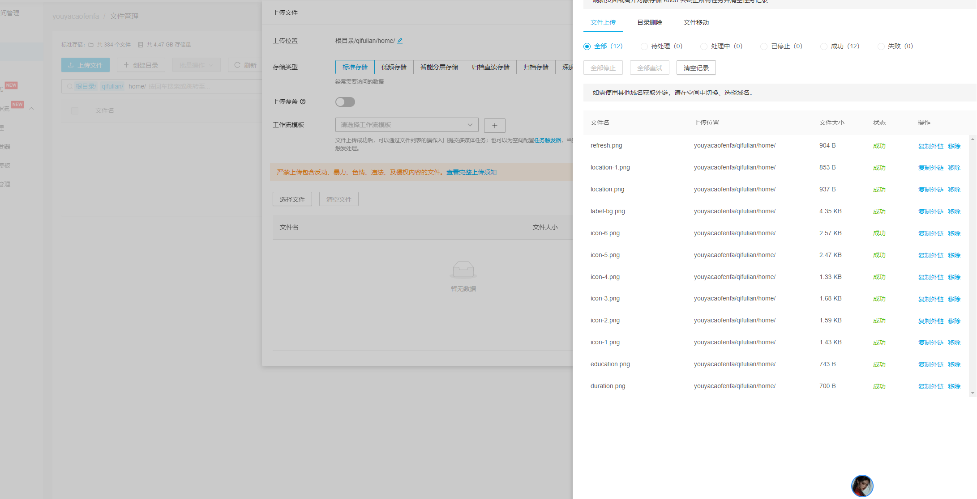Click the 清空记录 button

point(696,68)
